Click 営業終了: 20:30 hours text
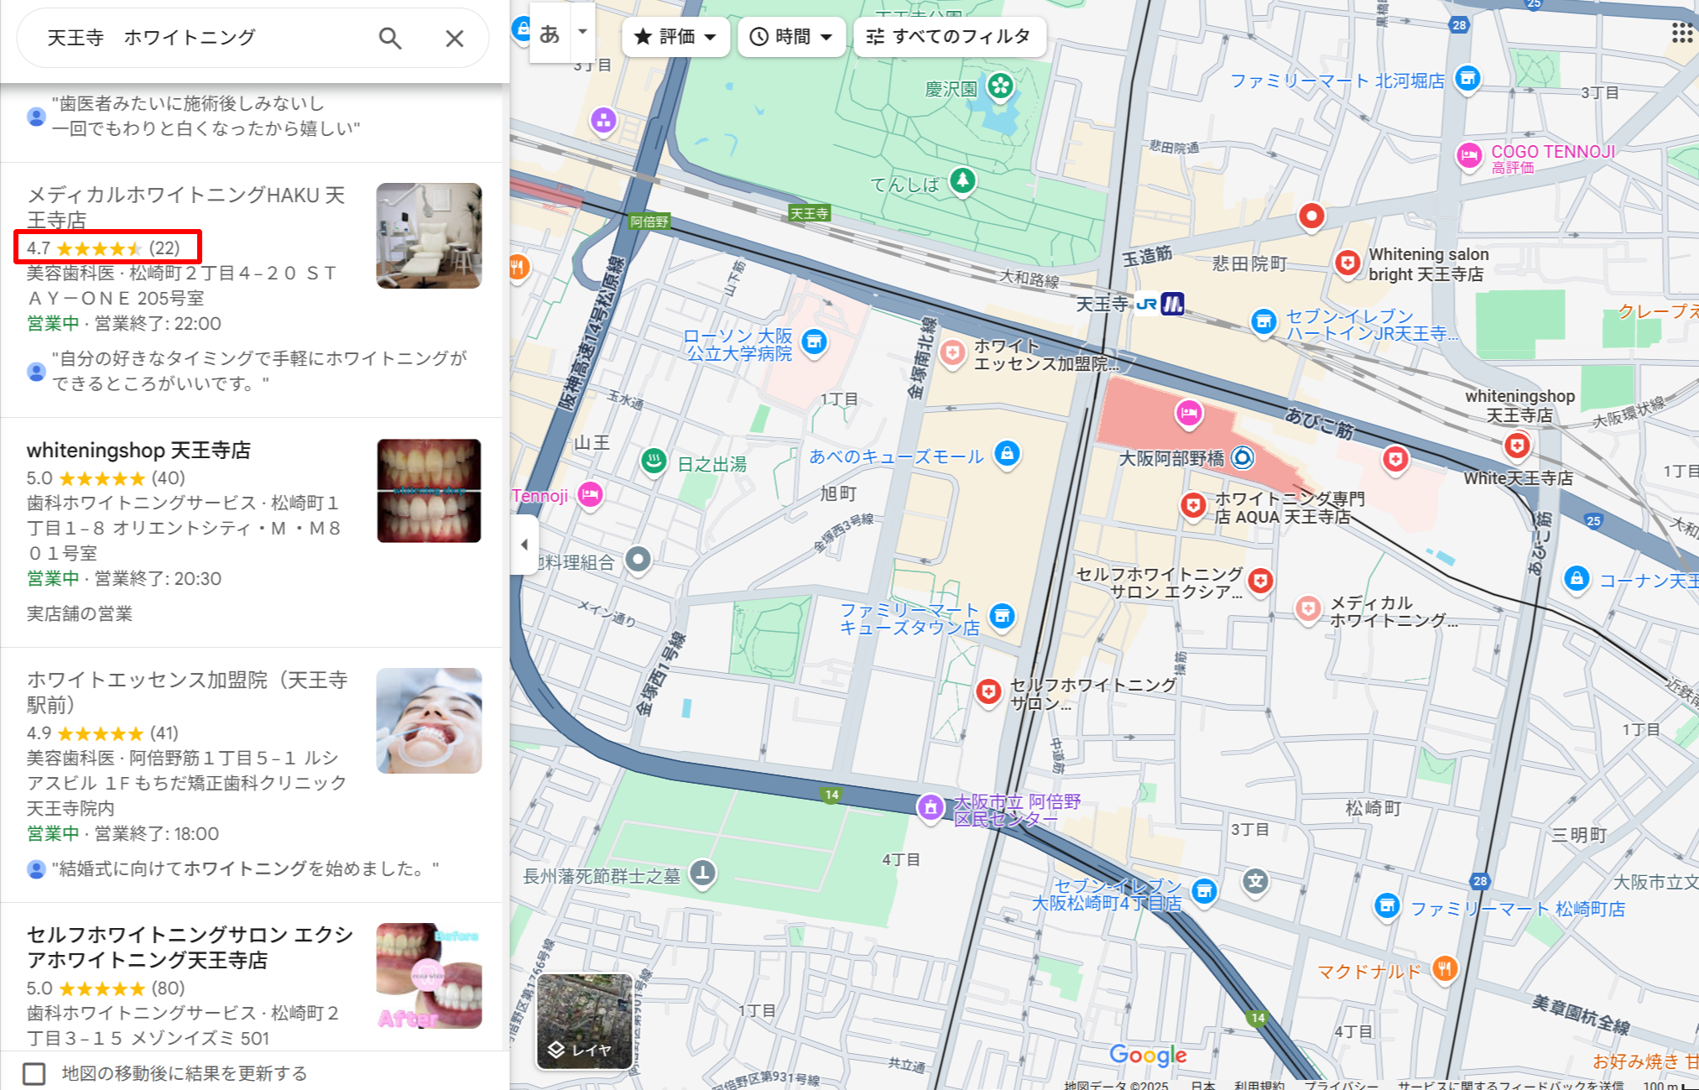Screen dimensions: 1699x1090 159,579
